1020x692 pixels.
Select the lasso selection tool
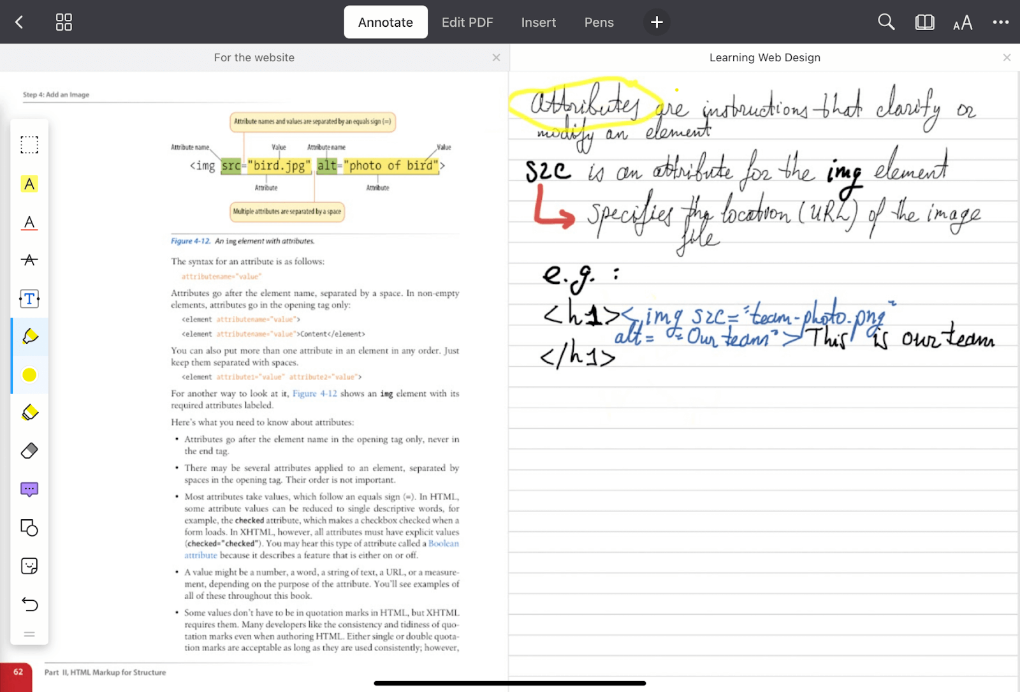click(x=29, y=145)
